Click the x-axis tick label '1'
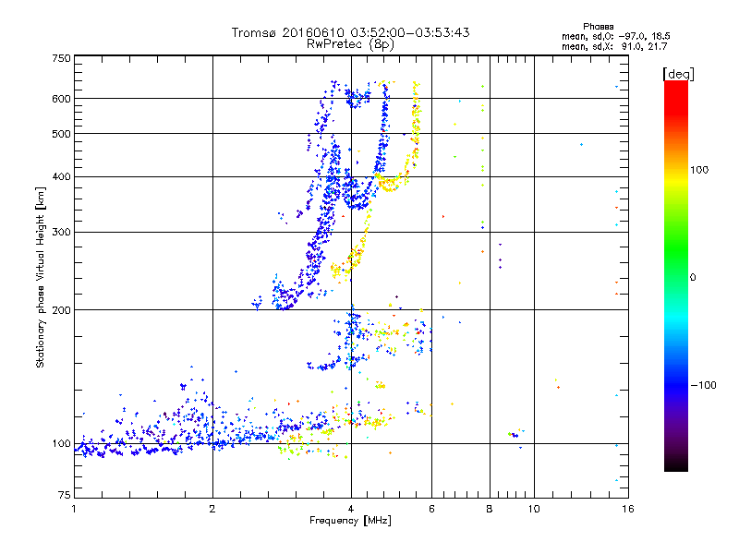 click(74, 509)
